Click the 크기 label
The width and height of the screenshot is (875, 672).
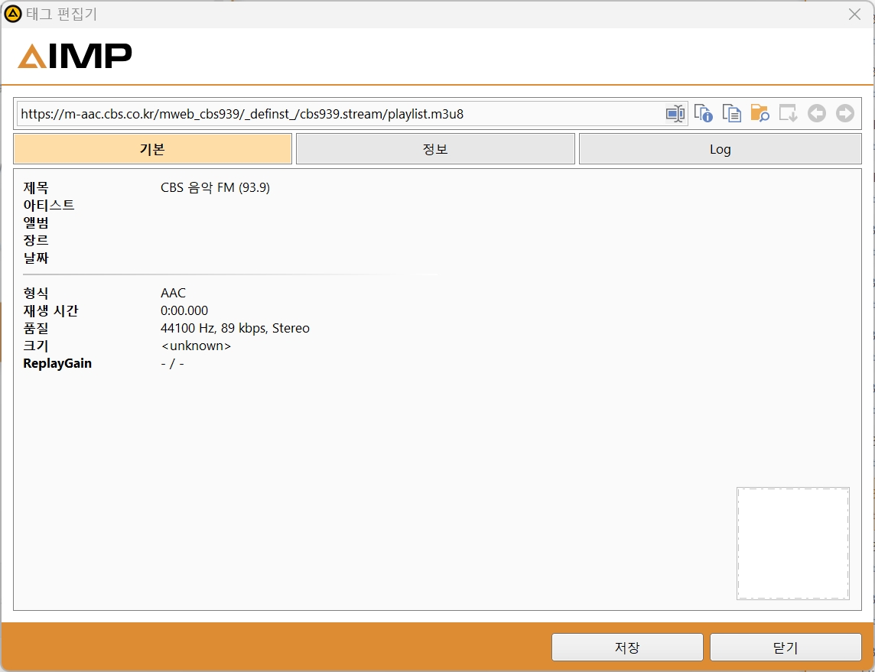[x=36, y=346]
